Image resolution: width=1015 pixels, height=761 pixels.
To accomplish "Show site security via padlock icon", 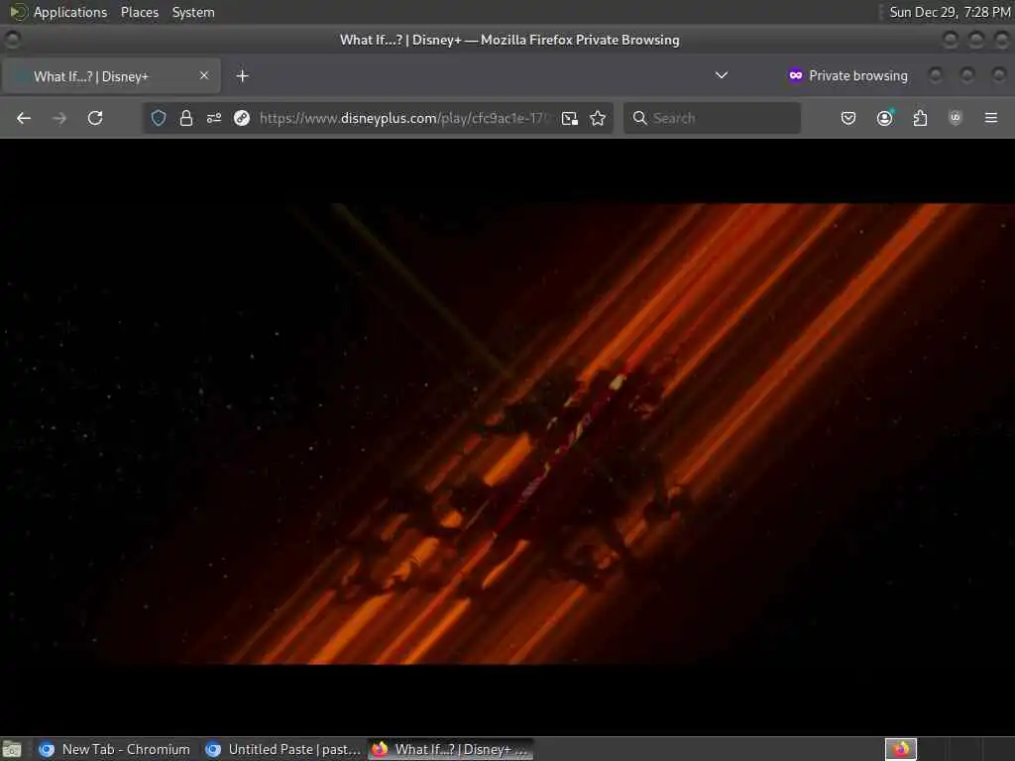I will coord(186,118).
